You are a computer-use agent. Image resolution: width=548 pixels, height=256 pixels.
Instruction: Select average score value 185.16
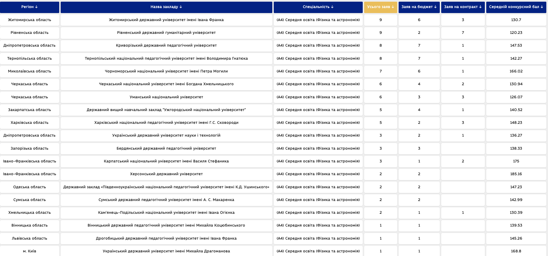coord(516,174)
